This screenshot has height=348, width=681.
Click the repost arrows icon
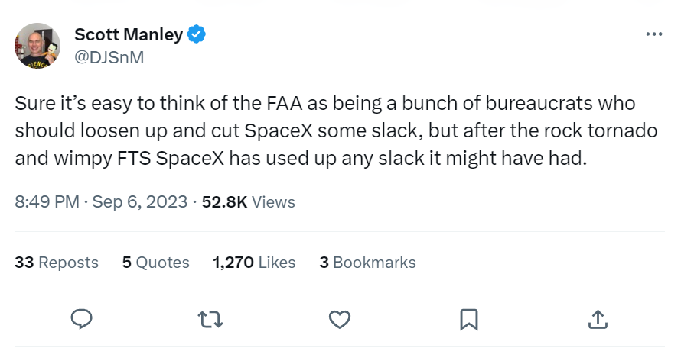[x=211, y=318]
